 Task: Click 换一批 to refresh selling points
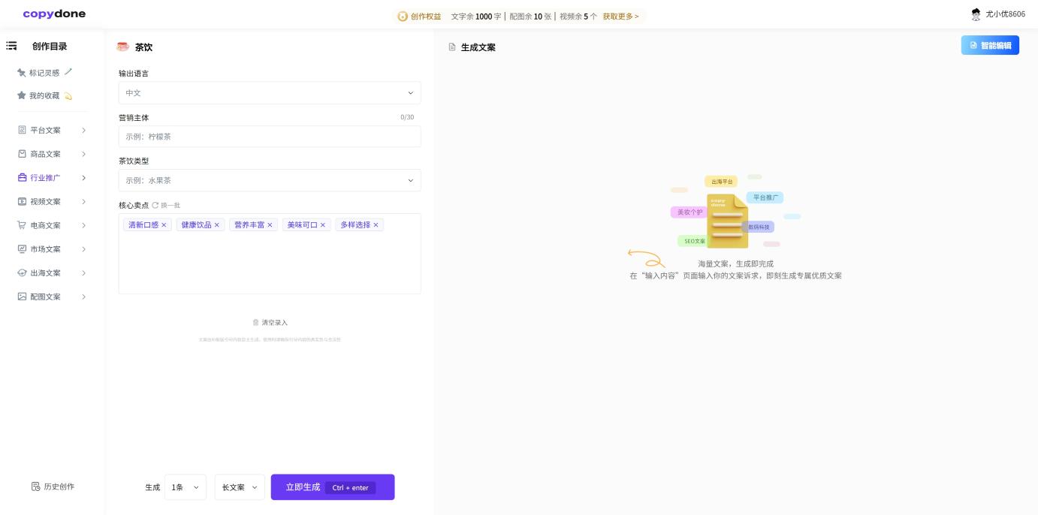170,205
